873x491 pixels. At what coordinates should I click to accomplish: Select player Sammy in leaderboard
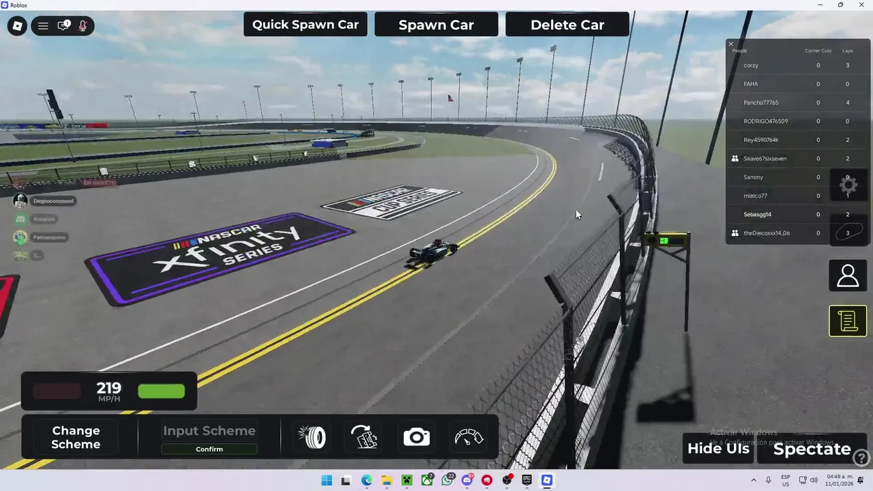(x=753, y=177)
